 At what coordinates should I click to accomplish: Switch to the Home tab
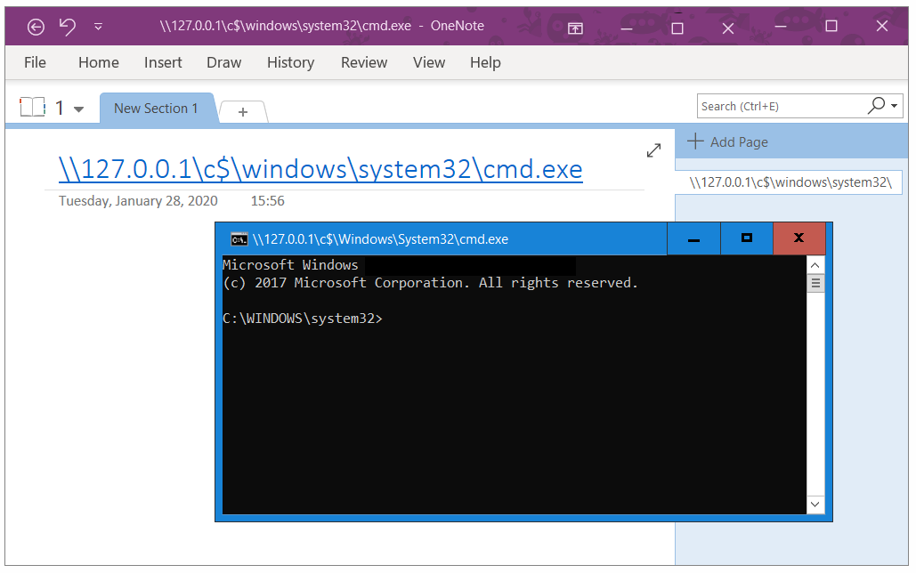tap(99, 62)
